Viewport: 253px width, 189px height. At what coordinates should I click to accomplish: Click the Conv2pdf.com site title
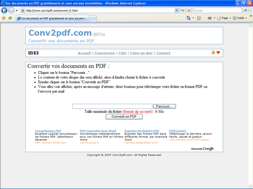[x=60, y=33]
